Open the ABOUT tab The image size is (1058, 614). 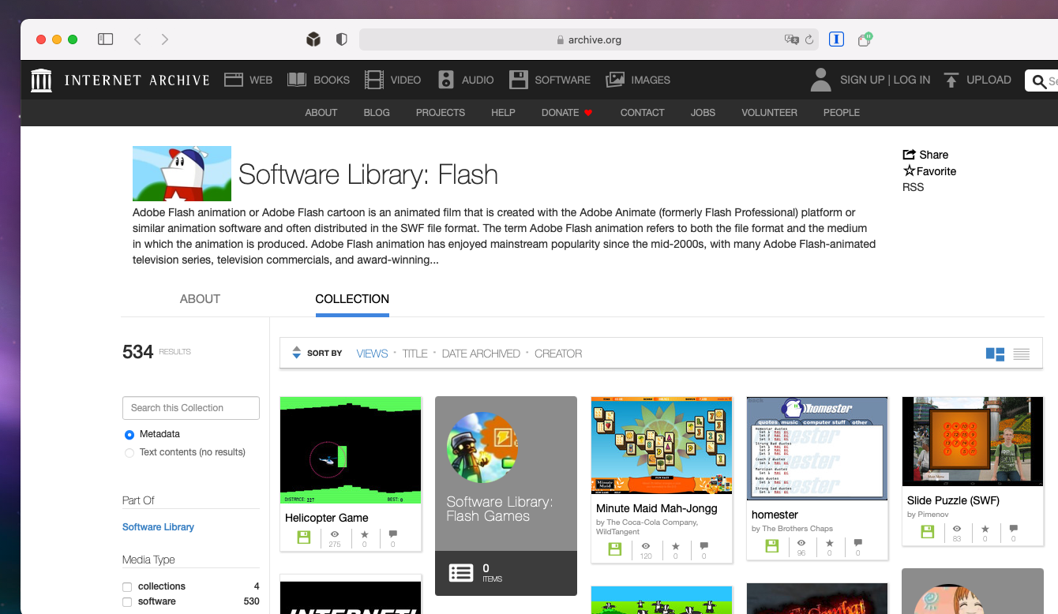200,299
